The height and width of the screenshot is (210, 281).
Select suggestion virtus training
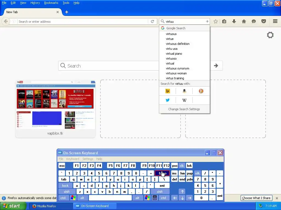[184, 78]
